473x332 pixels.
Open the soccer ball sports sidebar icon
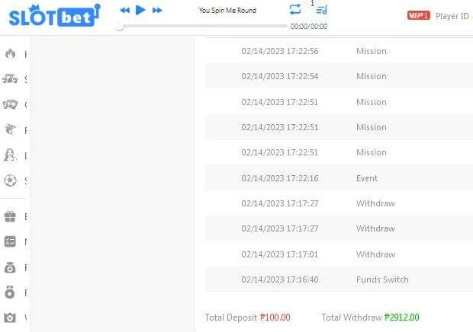[10, 180]
